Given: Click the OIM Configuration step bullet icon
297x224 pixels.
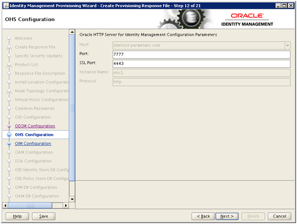Looking at the screenshot, I should click(9, 144).
